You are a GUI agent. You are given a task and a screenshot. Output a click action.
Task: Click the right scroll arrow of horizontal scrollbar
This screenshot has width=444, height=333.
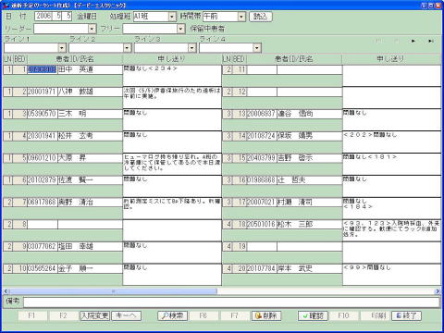438,291
